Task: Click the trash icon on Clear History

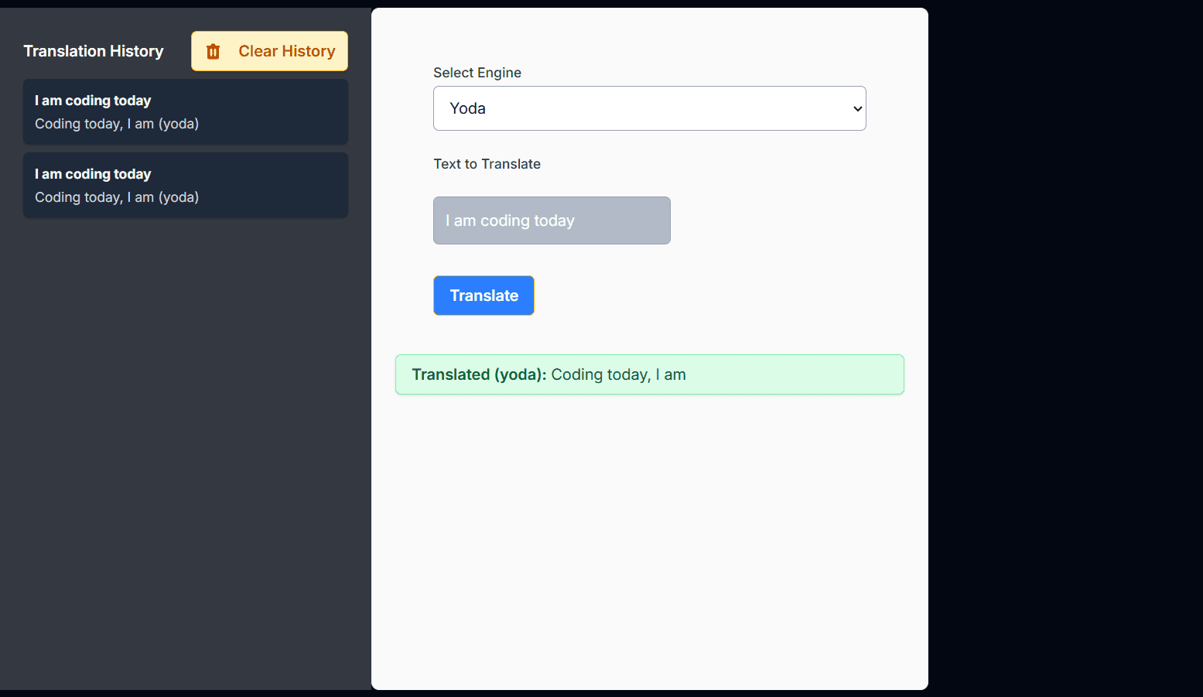Action: [x=213, y=51]
